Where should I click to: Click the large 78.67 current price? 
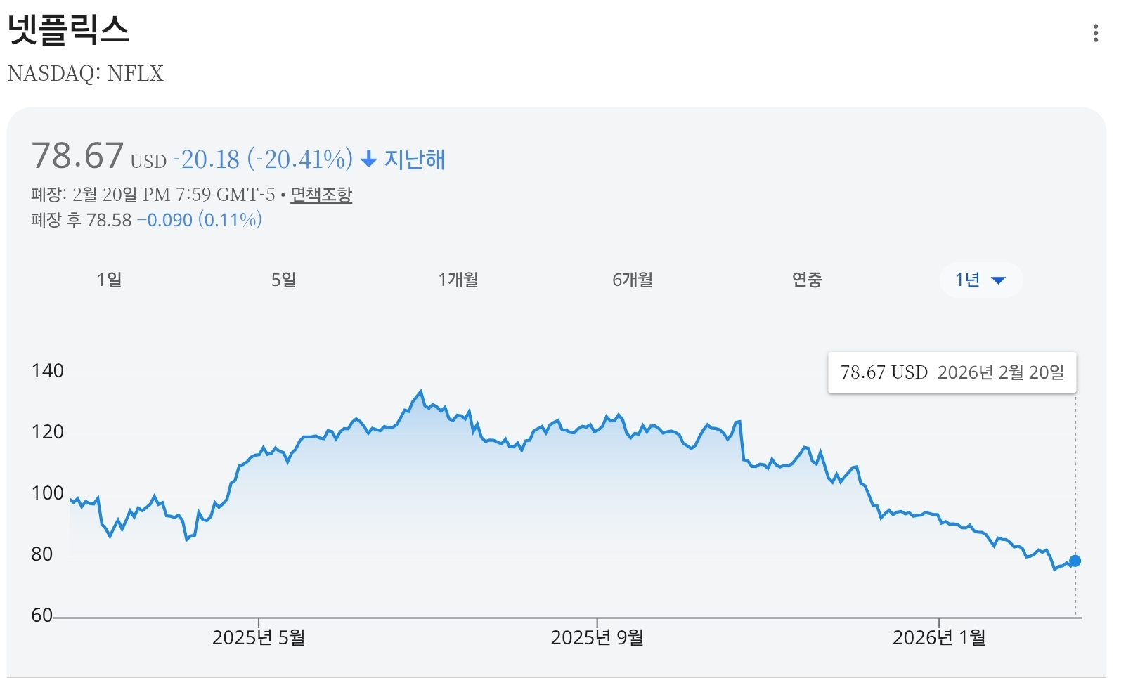pos(77,156)
